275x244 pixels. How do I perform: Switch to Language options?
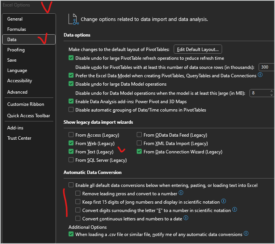click(29, 70)
